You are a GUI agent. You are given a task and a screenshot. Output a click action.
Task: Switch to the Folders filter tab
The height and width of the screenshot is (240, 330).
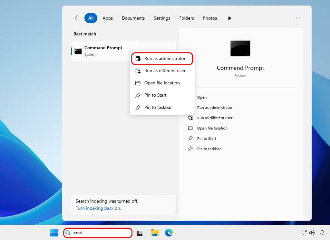pyautogui.click(x=187, y=18)
